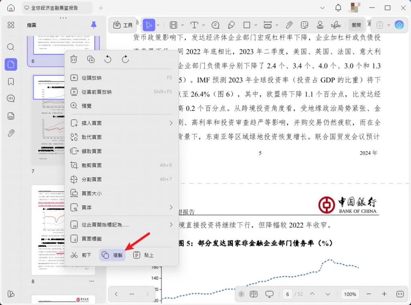
Task: Select the Highlight text tool
Action: [173, 25]
